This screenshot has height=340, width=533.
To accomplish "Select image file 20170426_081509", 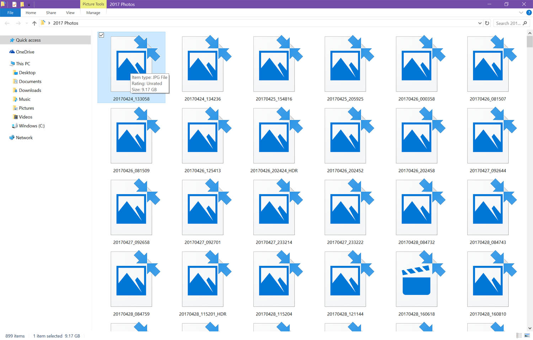I will click(x=131, y=139).
